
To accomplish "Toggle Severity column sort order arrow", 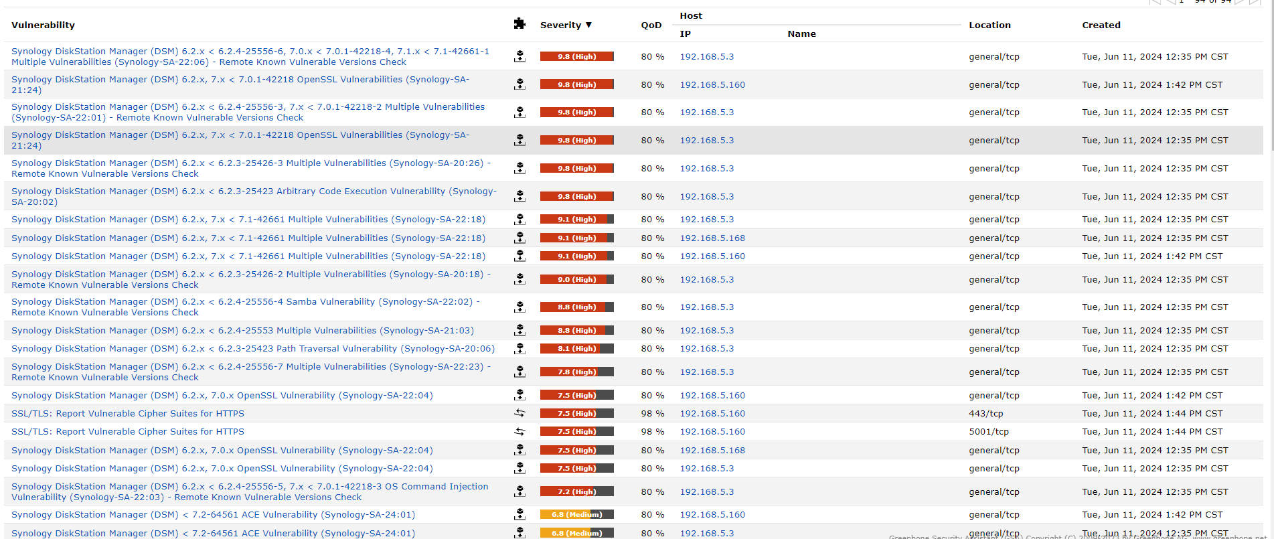I will (588, 25).
